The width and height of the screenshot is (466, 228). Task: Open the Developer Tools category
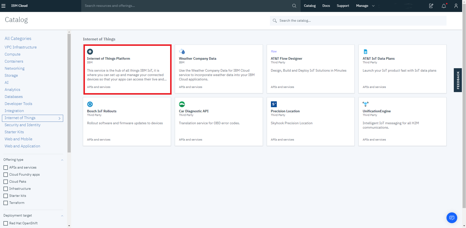(18, 104)
